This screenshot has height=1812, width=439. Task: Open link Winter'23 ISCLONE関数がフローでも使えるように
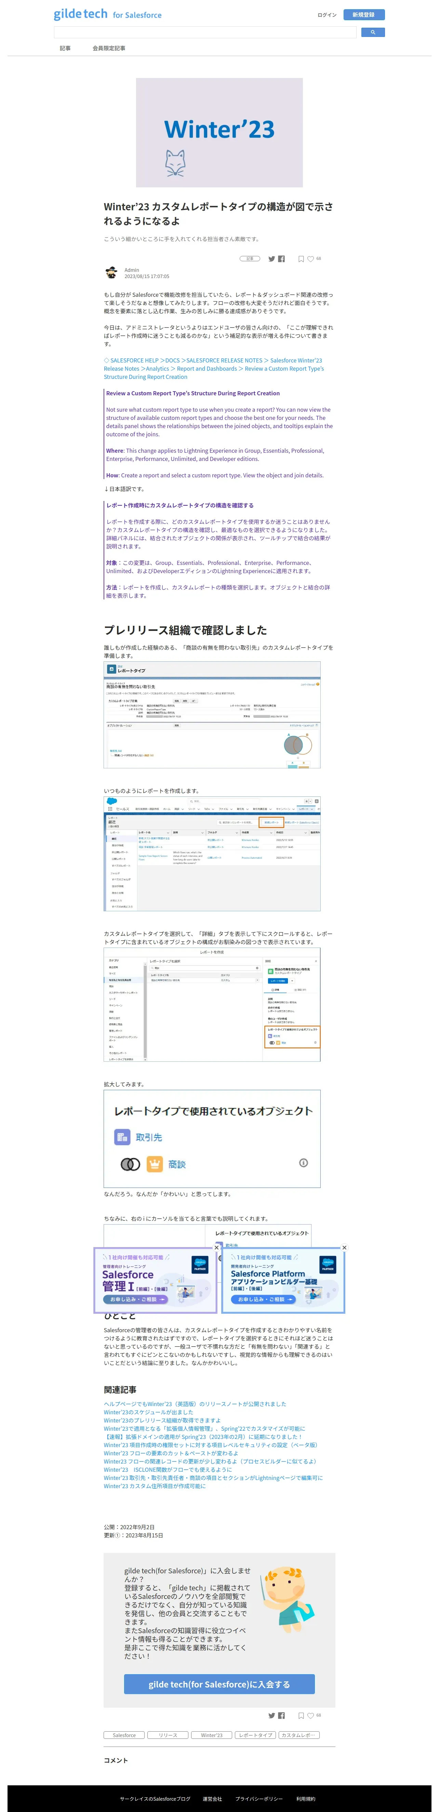(168, 1469)
